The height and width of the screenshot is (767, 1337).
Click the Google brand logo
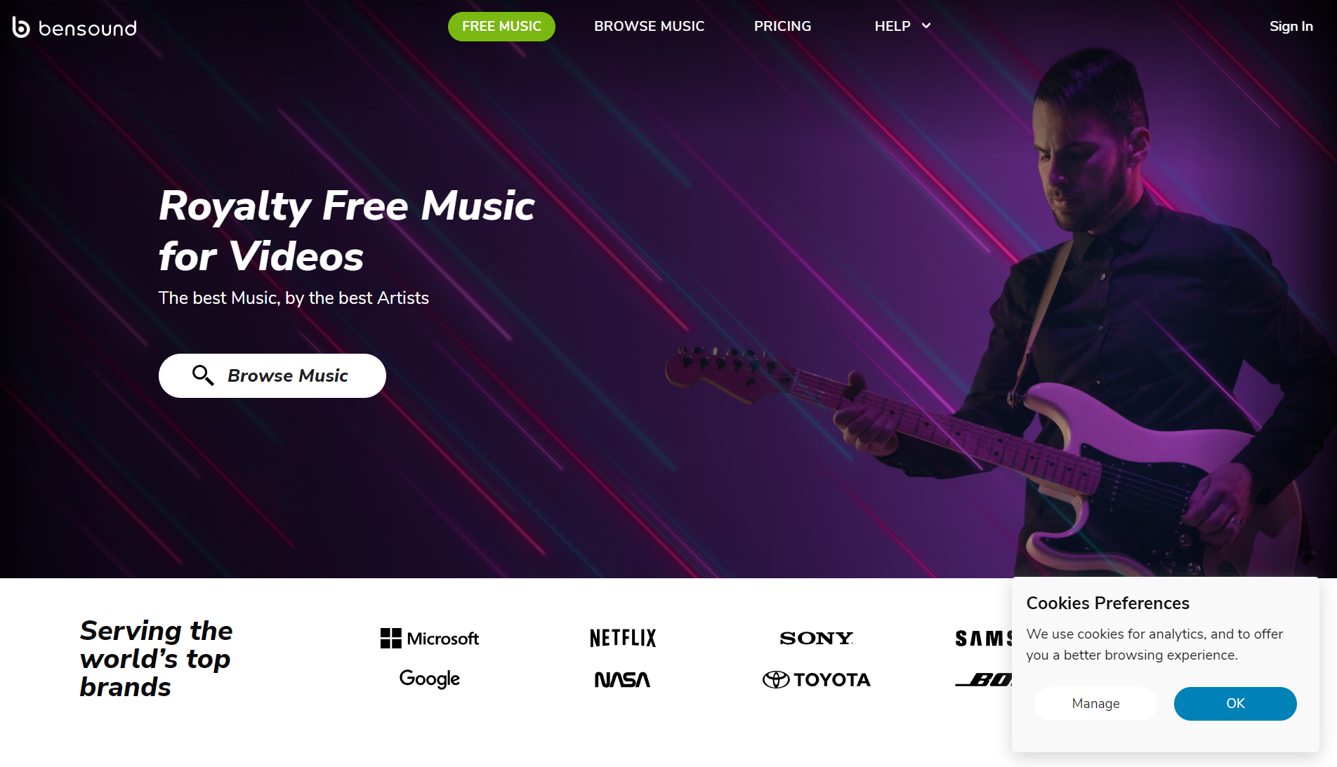coord(430,679)
